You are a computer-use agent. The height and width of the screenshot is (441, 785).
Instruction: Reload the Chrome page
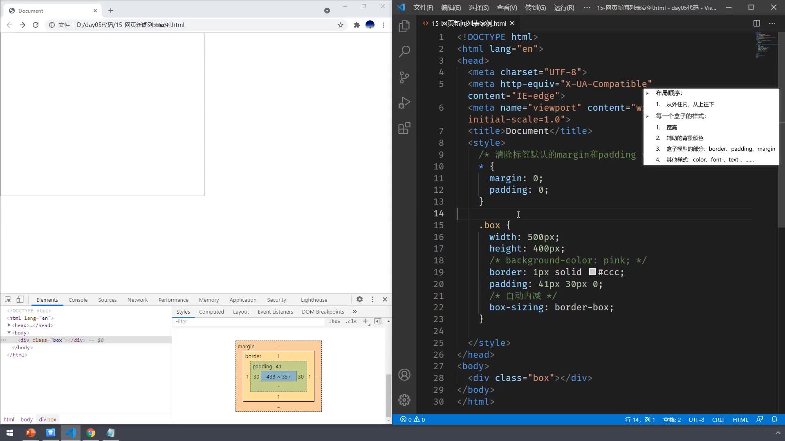click(x=36, y=25)
